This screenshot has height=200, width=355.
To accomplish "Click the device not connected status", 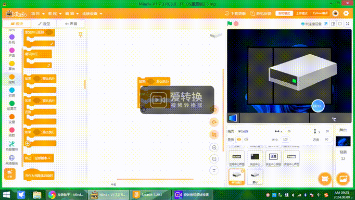I will tap(311, 24).
